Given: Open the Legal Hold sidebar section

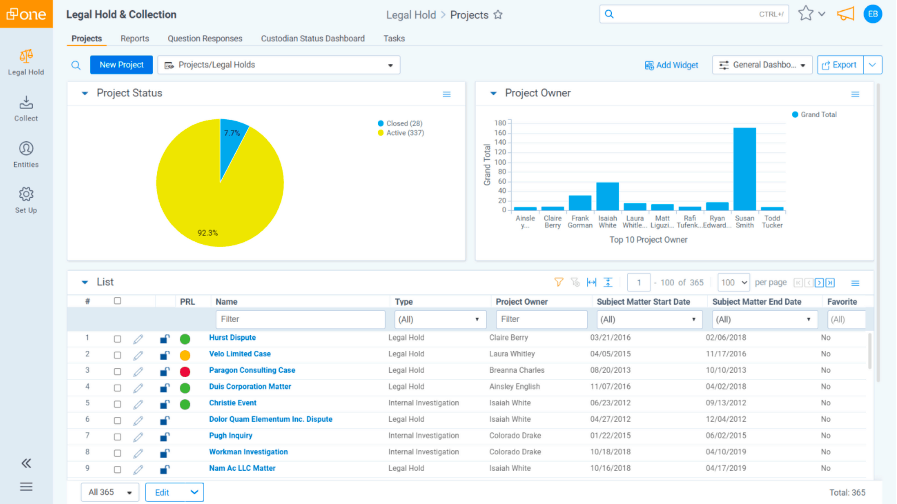Looking at the screenshot, I should click(26, 63).
